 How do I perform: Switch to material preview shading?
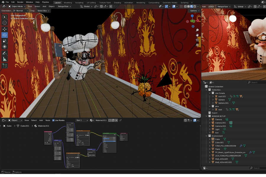(192, 6)
